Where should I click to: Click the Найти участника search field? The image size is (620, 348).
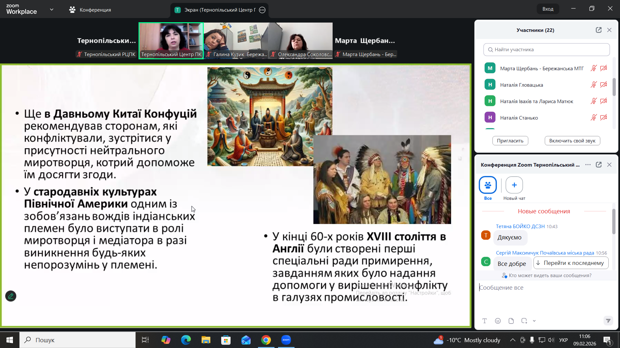[x=546, y=50]
